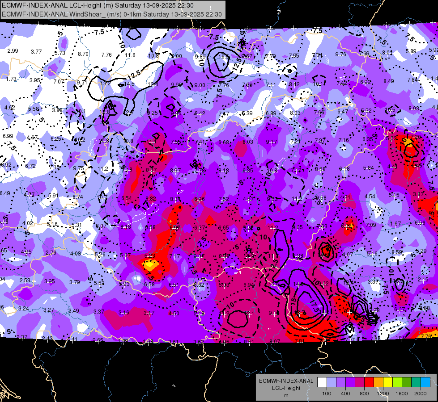Click the wind shear value 1.67
Image resolution: width=438 pixels, height=402 pixels.
coord(396,224)
